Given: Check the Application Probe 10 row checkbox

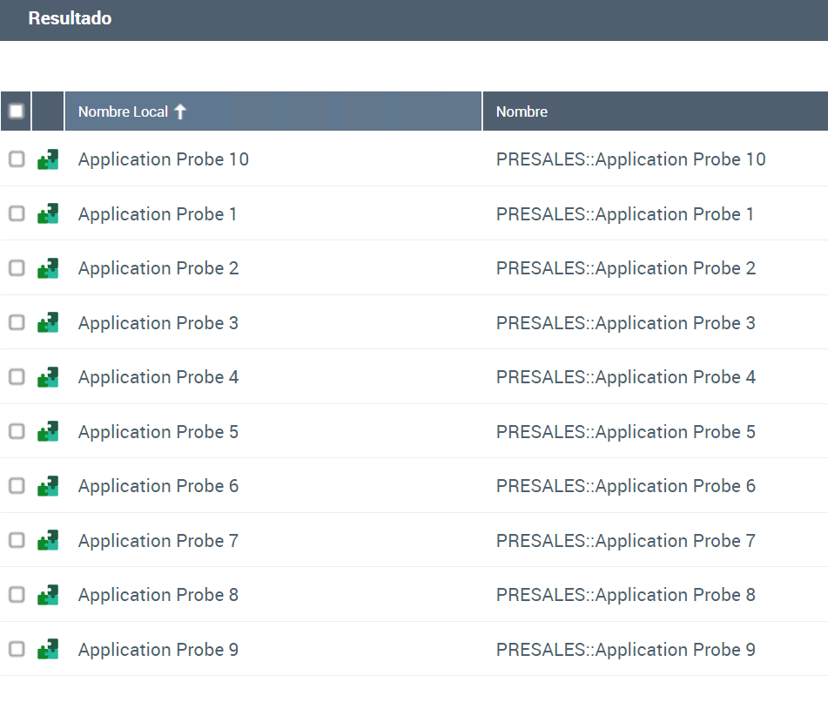Looking at the screenshot, I should [x=17, y=159].
